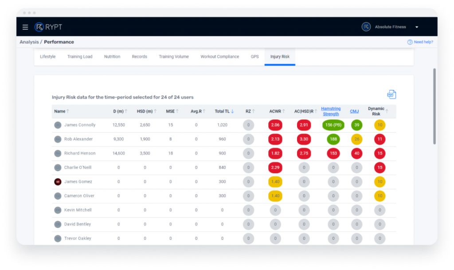The image size is (454, 270).
Task: Open the hamburger navigation menu
Action: (25, 27)
